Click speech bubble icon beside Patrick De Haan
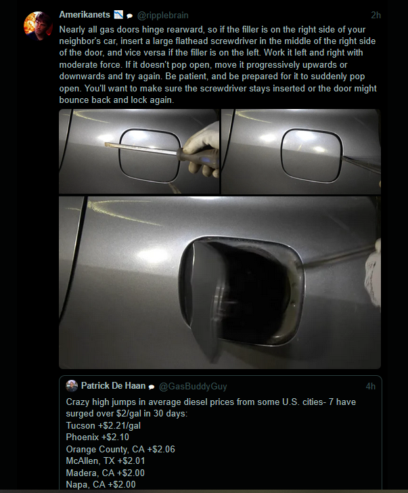Screen dimensions: 408x493 point(152,387)
